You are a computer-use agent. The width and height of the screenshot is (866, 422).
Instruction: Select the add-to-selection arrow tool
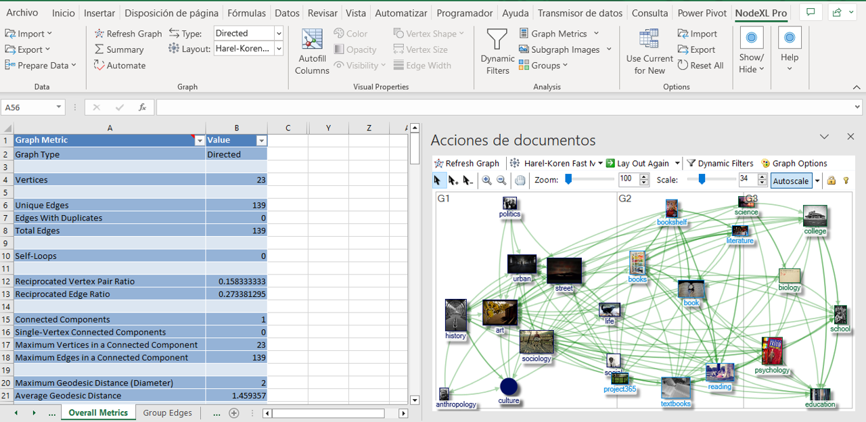click(453, 181)
